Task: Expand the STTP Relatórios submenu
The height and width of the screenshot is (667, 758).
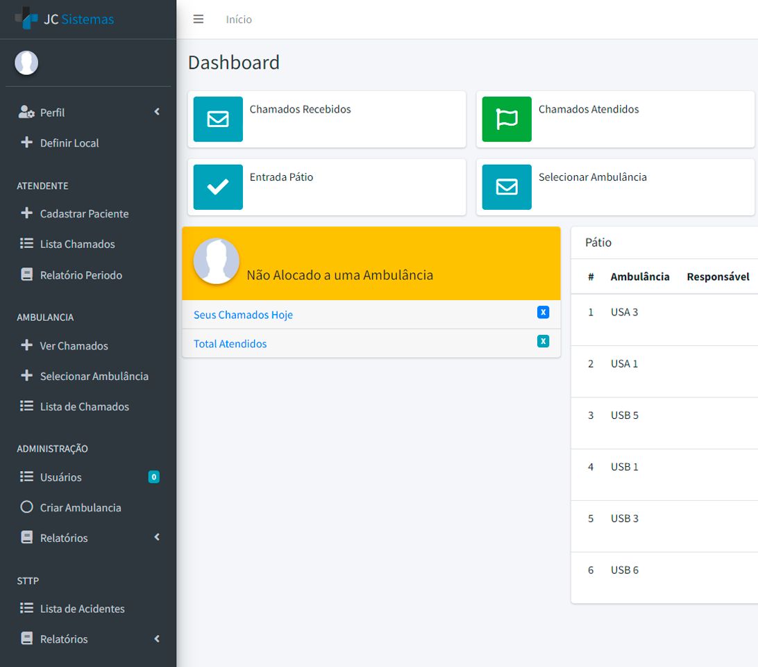Action: click(157, 639)
